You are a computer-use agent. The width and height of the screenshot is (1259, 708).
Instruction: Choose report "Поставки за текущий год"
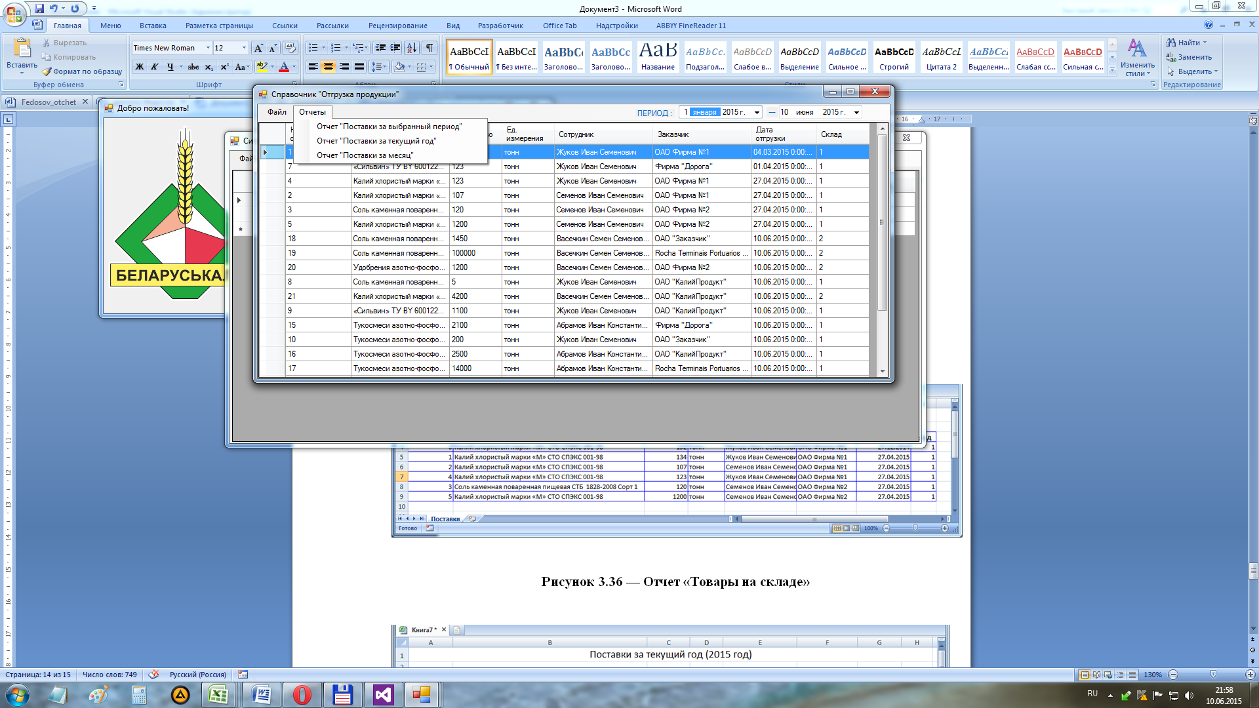pos(376,141)
